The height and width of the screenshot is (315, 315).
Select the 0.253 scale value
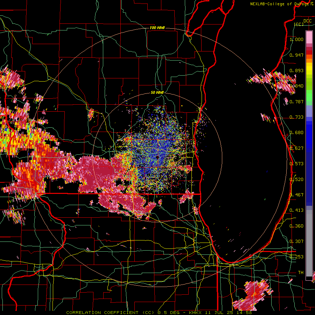tap(296, 257)
